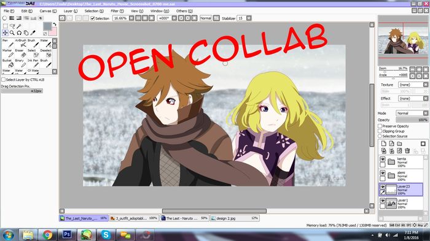Click the navigator preview thumbnail
The height and width of the screenshot is (241, 430).
pyautogui.click(x=402, y=40)
